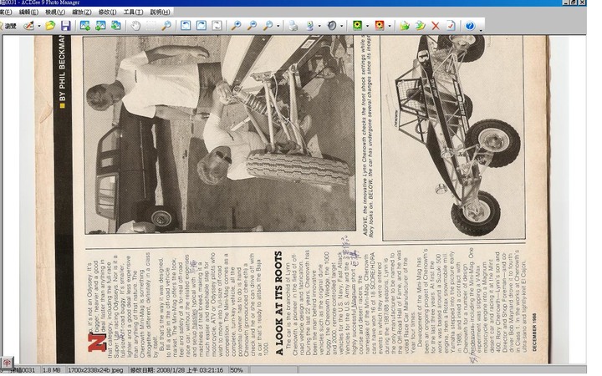602x376 pixels.
Task: Open the 說明(H) menu
Action: tap(160, 12)
